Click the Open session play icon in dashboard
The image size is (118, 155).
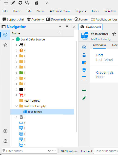(84, 47)
